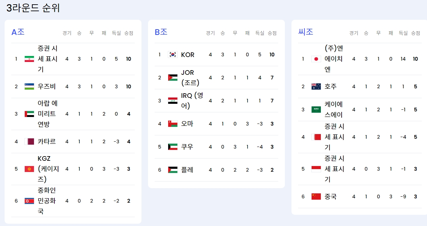427x226 pixels.
Task: Click the South Korea flag icon
Action: point(173,55)
